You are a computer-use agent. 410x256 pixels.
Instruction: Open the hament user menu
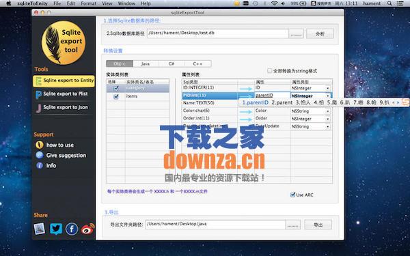coord(372,3)
